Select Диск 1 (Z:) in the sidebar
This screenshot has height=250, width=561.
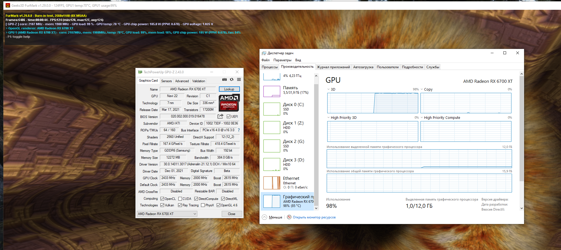tap(287, 127)
